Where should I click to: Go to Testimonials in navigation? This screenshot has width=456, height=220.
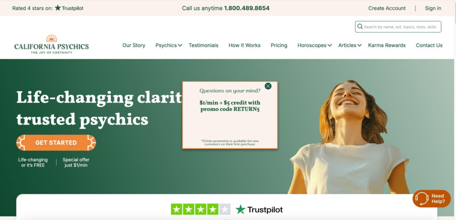(204, 45)
